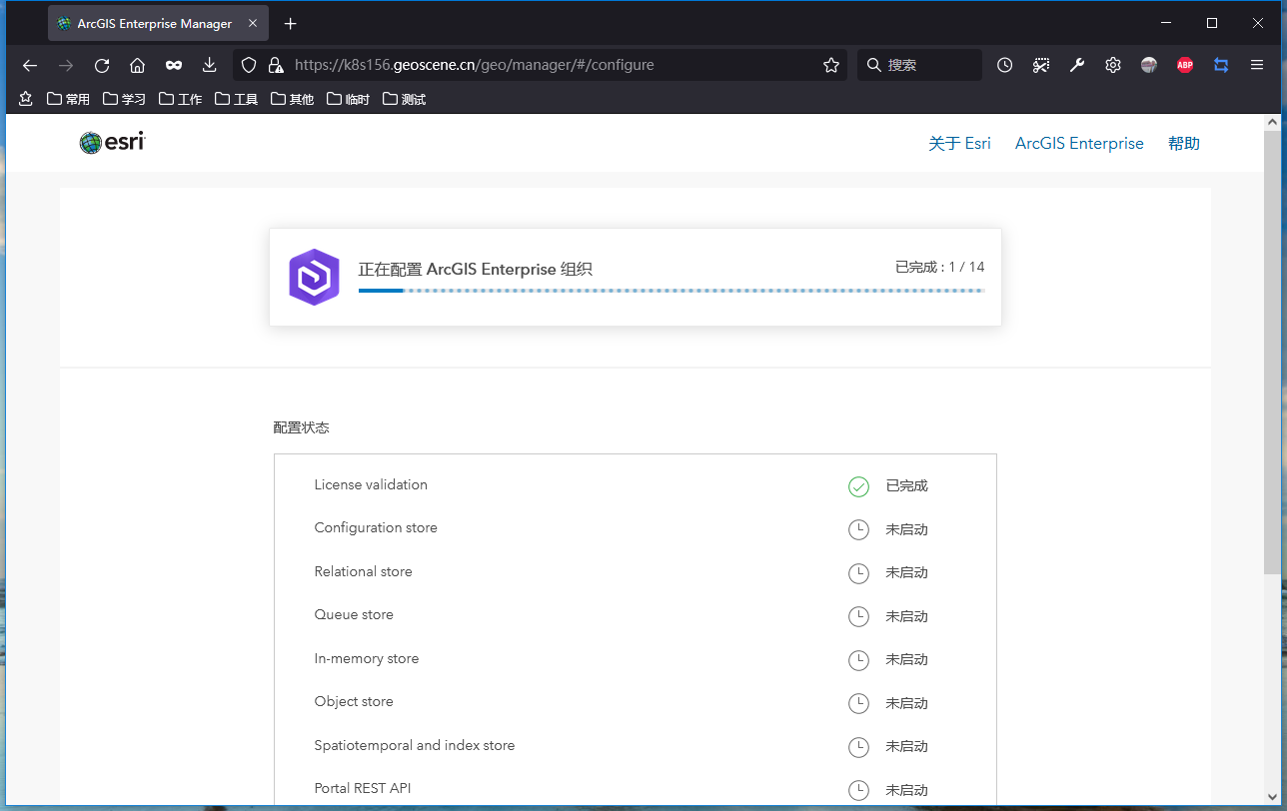Screen dimensions: 1287x811
Task: Click clock icon for Spatiotemporal and index store
Action: click(858, 747)
